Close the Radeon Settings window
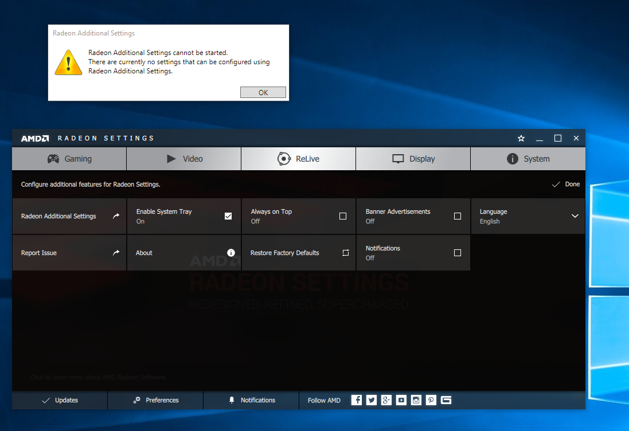 click(576, 138)
